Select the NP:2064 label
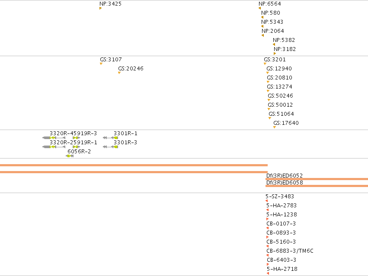The height and width of the screenshot is (276, 368). point(273,31)
